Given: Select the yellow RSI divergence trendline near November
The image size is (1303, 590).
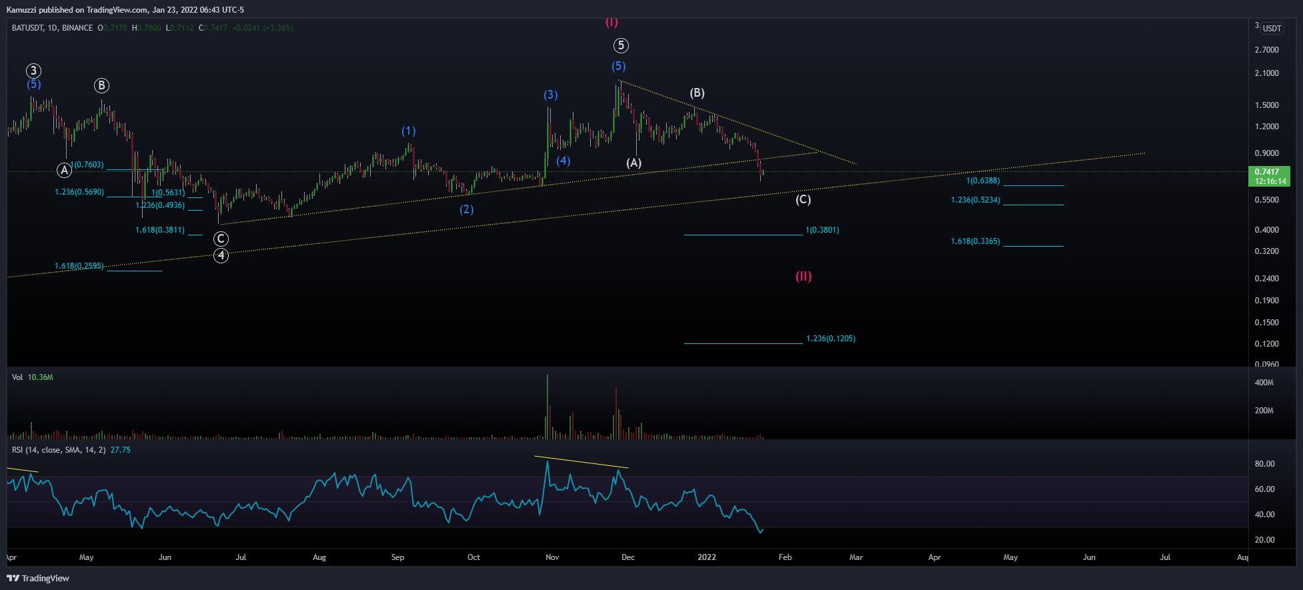Looking at the screenshot, I should pyautogui.click(x=581, y=462).
